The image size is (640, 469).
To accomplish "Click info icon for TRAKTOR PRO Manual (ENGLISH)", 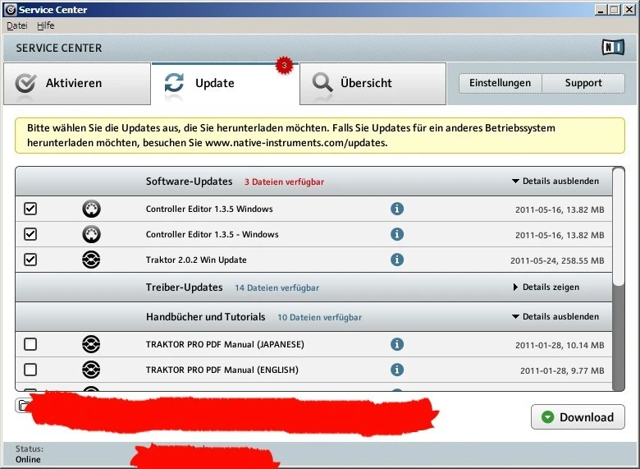I will (x=397, y=370).
